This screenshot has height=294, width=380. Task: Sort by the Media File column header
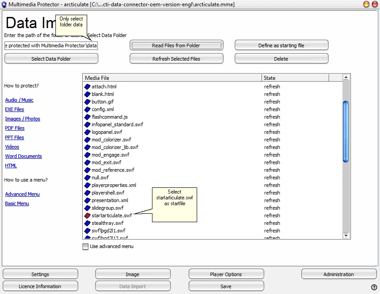click(x=172, y=78)
